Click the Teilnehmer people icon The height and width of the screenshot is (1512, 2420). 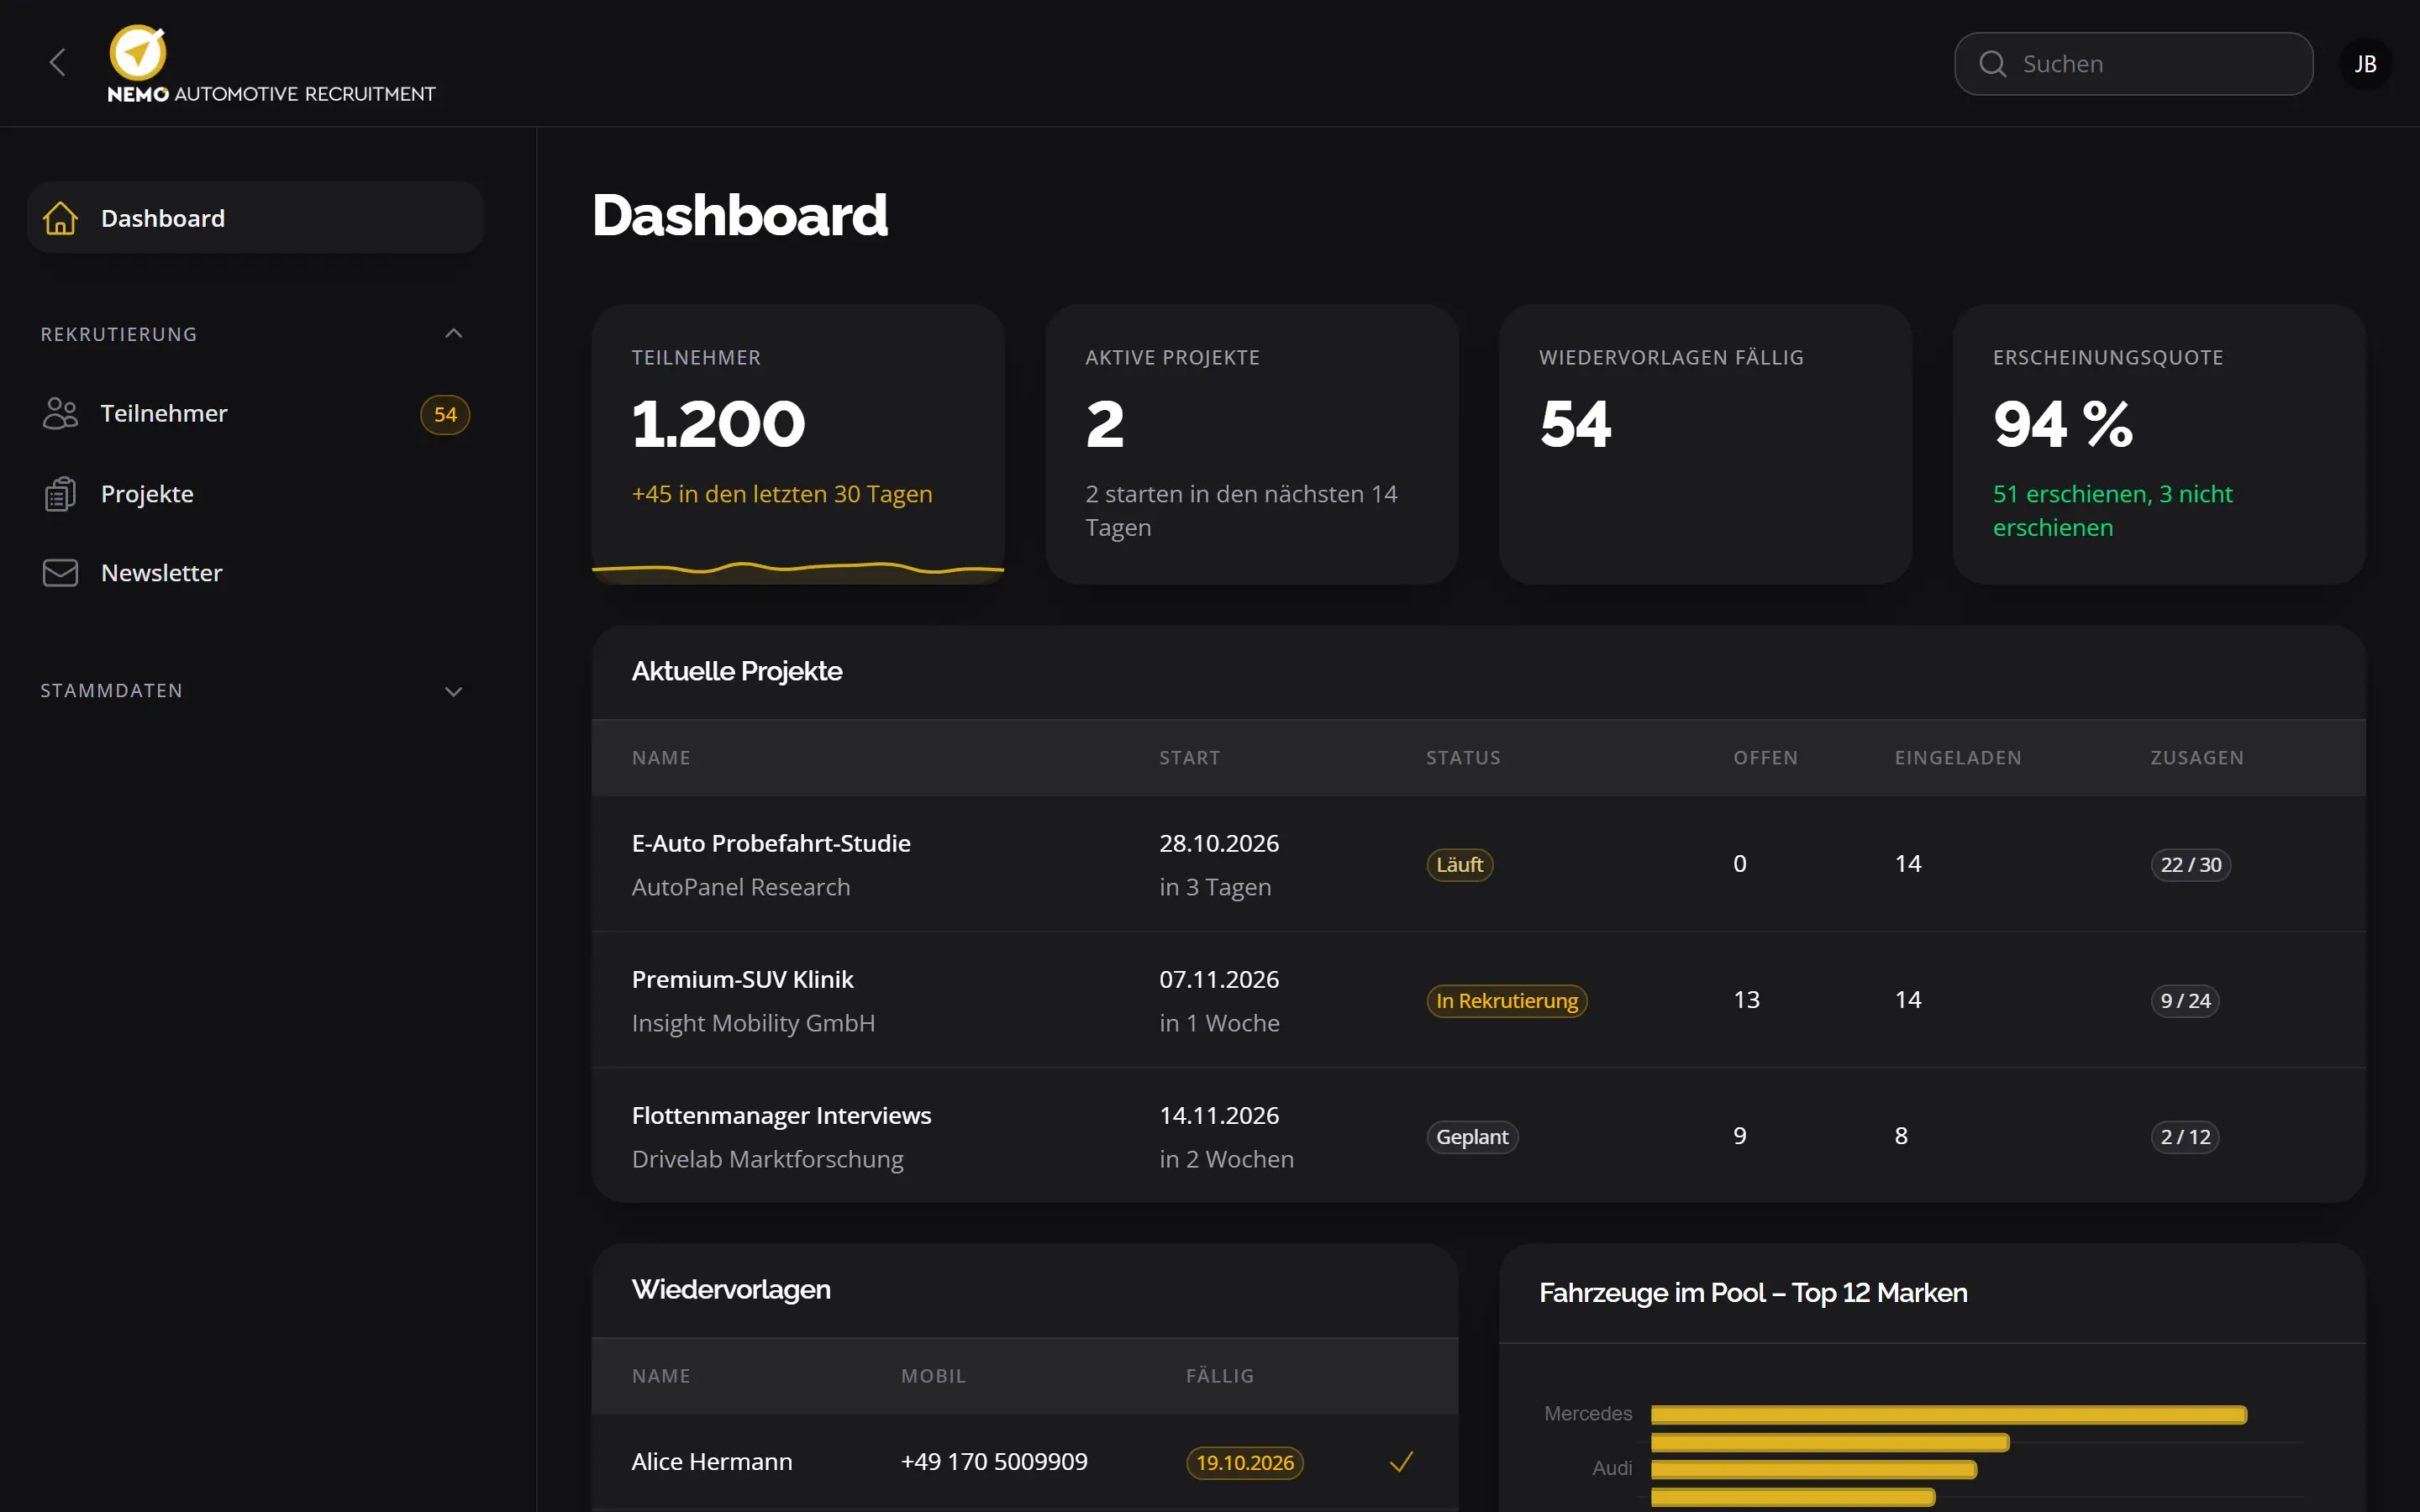(x=60, y=413)
